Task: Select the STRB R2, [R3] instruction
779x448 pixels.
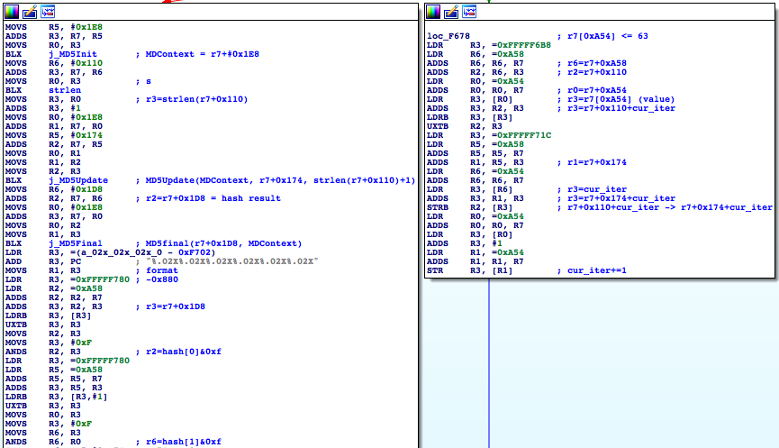Action: click(x=470, y=207)
